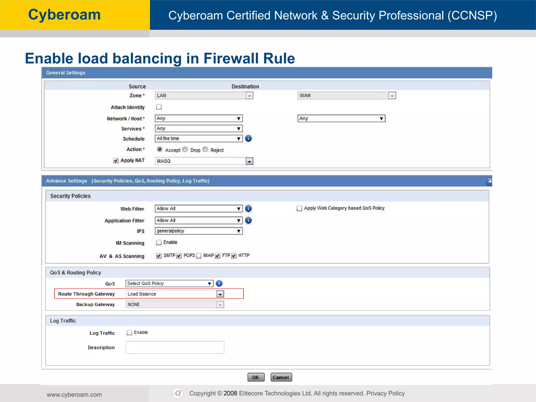The width and height of the screenshot is (536, 402).
Task: Open the Services dropdown
Action: click(x=199, y=129)
